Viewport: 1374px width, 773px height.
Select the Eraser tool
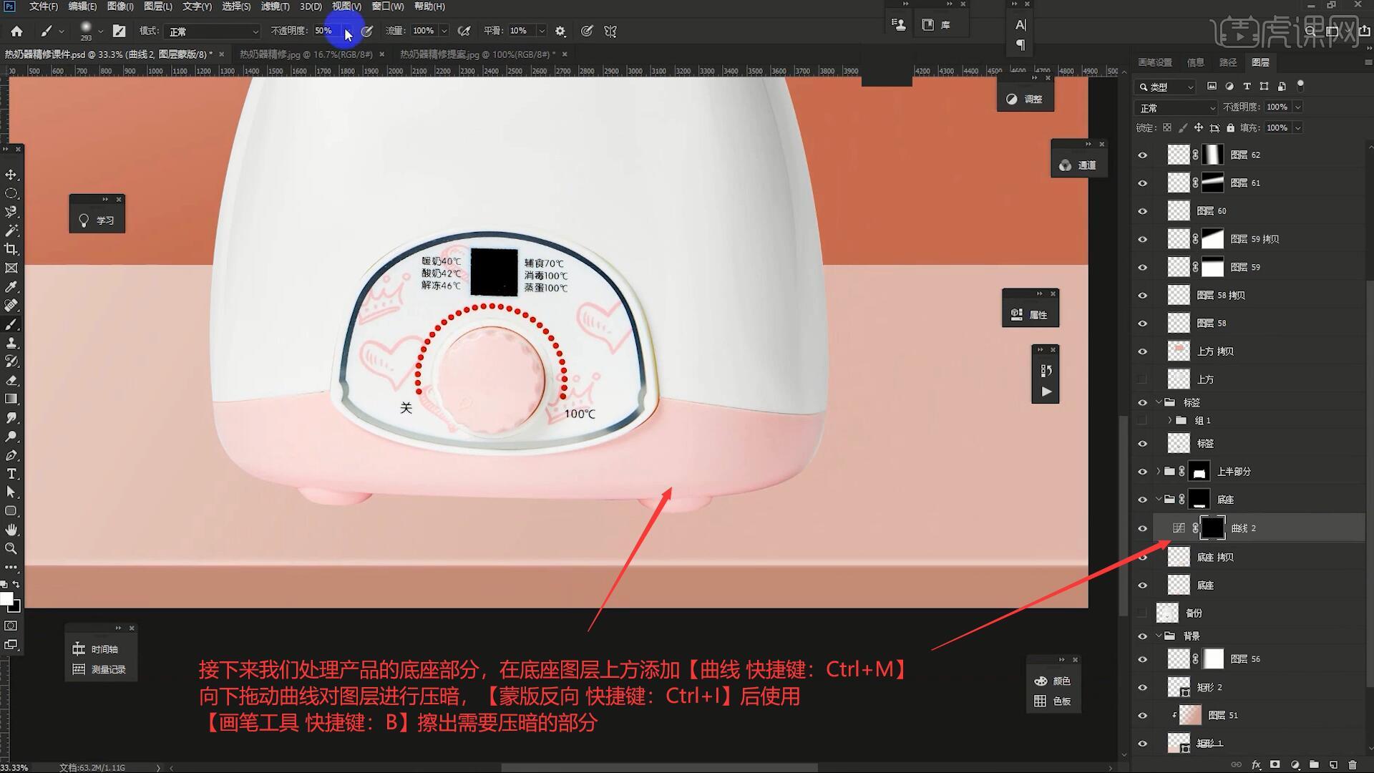[11, 380]
